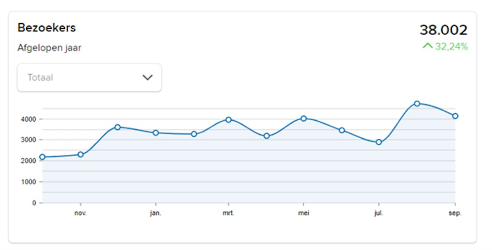Click the Bezoekers widget title
This screenshot has height=250, width=492.
tap(46, 28)
